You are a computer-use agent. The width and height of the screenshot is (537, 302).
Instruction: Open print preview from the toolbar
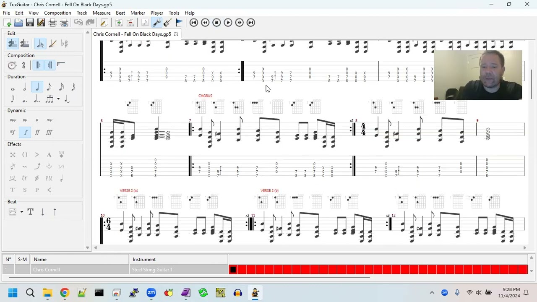click(x=64, y=23)
